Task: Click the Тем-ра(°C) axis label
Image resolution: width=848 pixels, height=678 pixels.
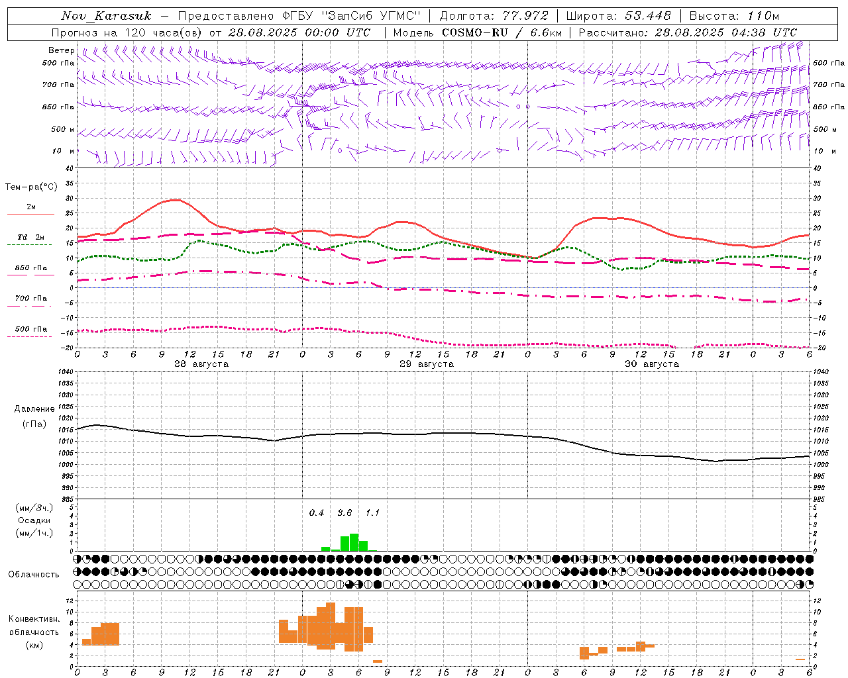Action: pos(31,187)
